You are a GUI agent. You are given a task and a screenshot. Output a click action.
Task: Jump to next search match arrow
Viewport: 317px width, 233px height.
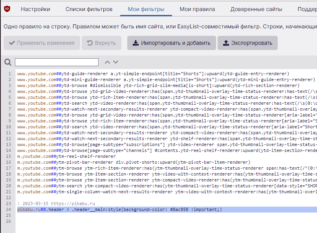[115, 62]
